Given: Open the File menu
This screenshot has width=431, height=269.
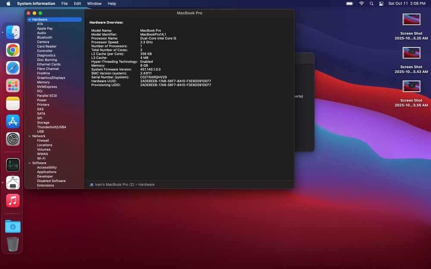Looking at the screenshot, I should (65, 3).
